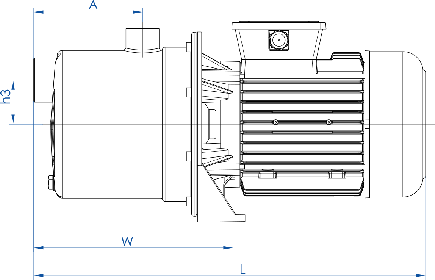Click the right arrowhead of dimension W
Screen dimensions: 435x280
228,248
